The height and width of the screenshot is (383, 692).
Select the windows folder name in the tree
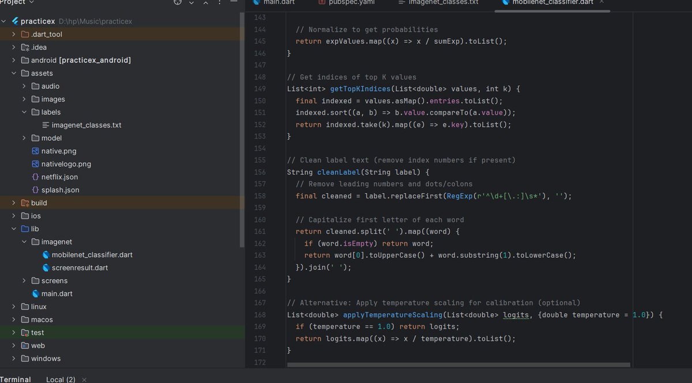click(x=46, y=359)
